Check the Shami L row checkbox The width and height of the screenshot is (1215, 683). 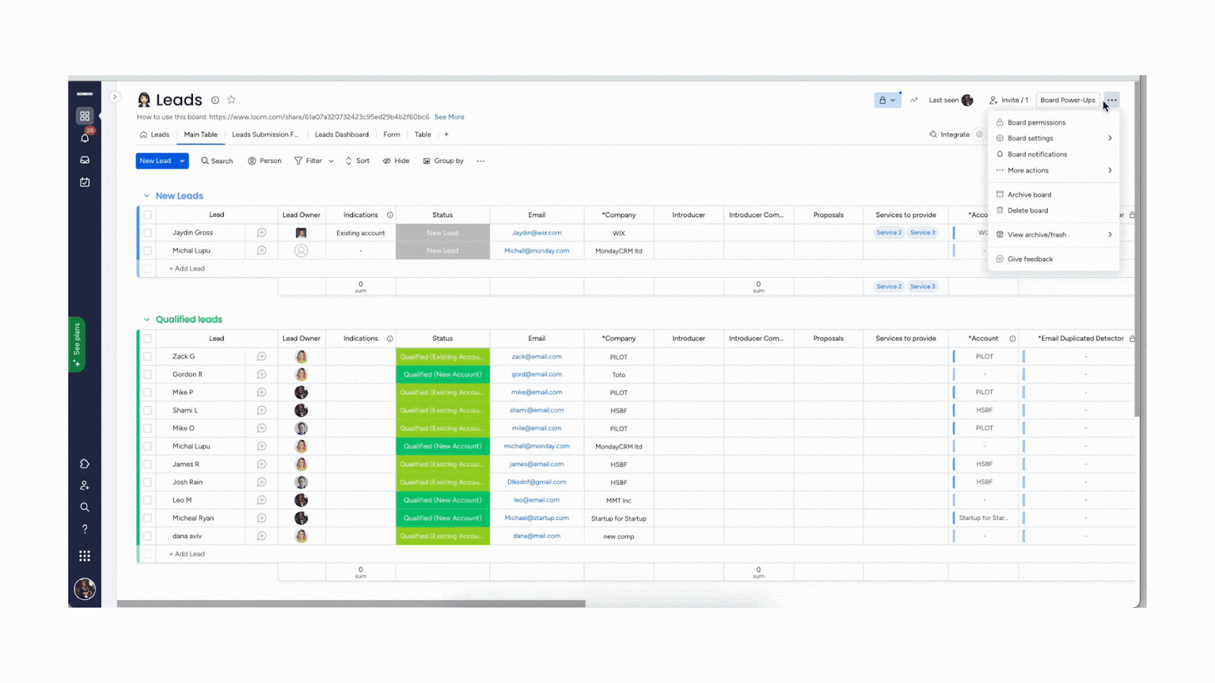pyautogui.click(x=148, y=411)
